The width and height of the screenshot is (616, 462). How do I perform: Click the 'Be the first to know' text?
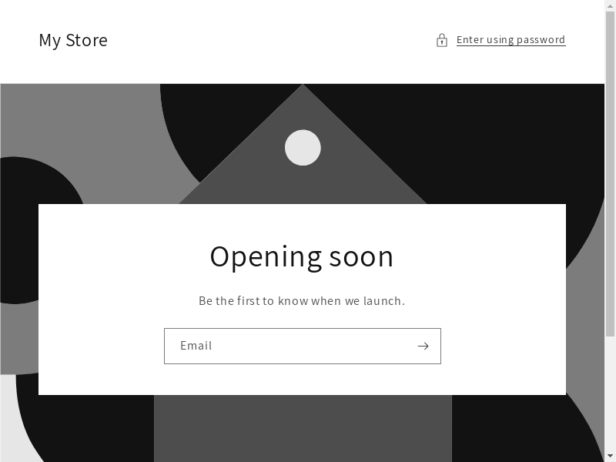[x=302, y=301]
